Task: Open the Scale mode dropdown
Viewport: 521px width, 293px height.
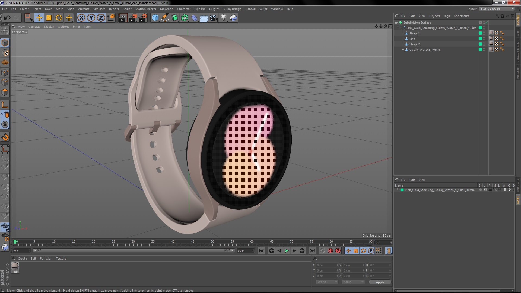Action: pyautogui.click(x=353, y=282)
